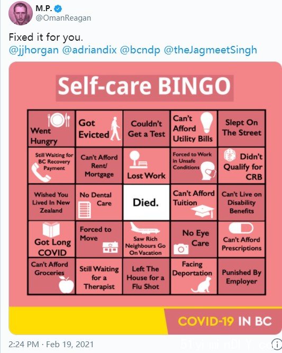
Task: Click the masked face icon
Action: point(208,171)
